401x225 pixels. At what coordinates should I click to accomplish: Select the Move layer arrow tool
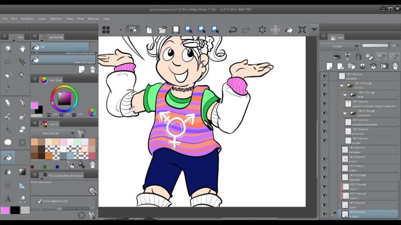(x=22, y=62)
